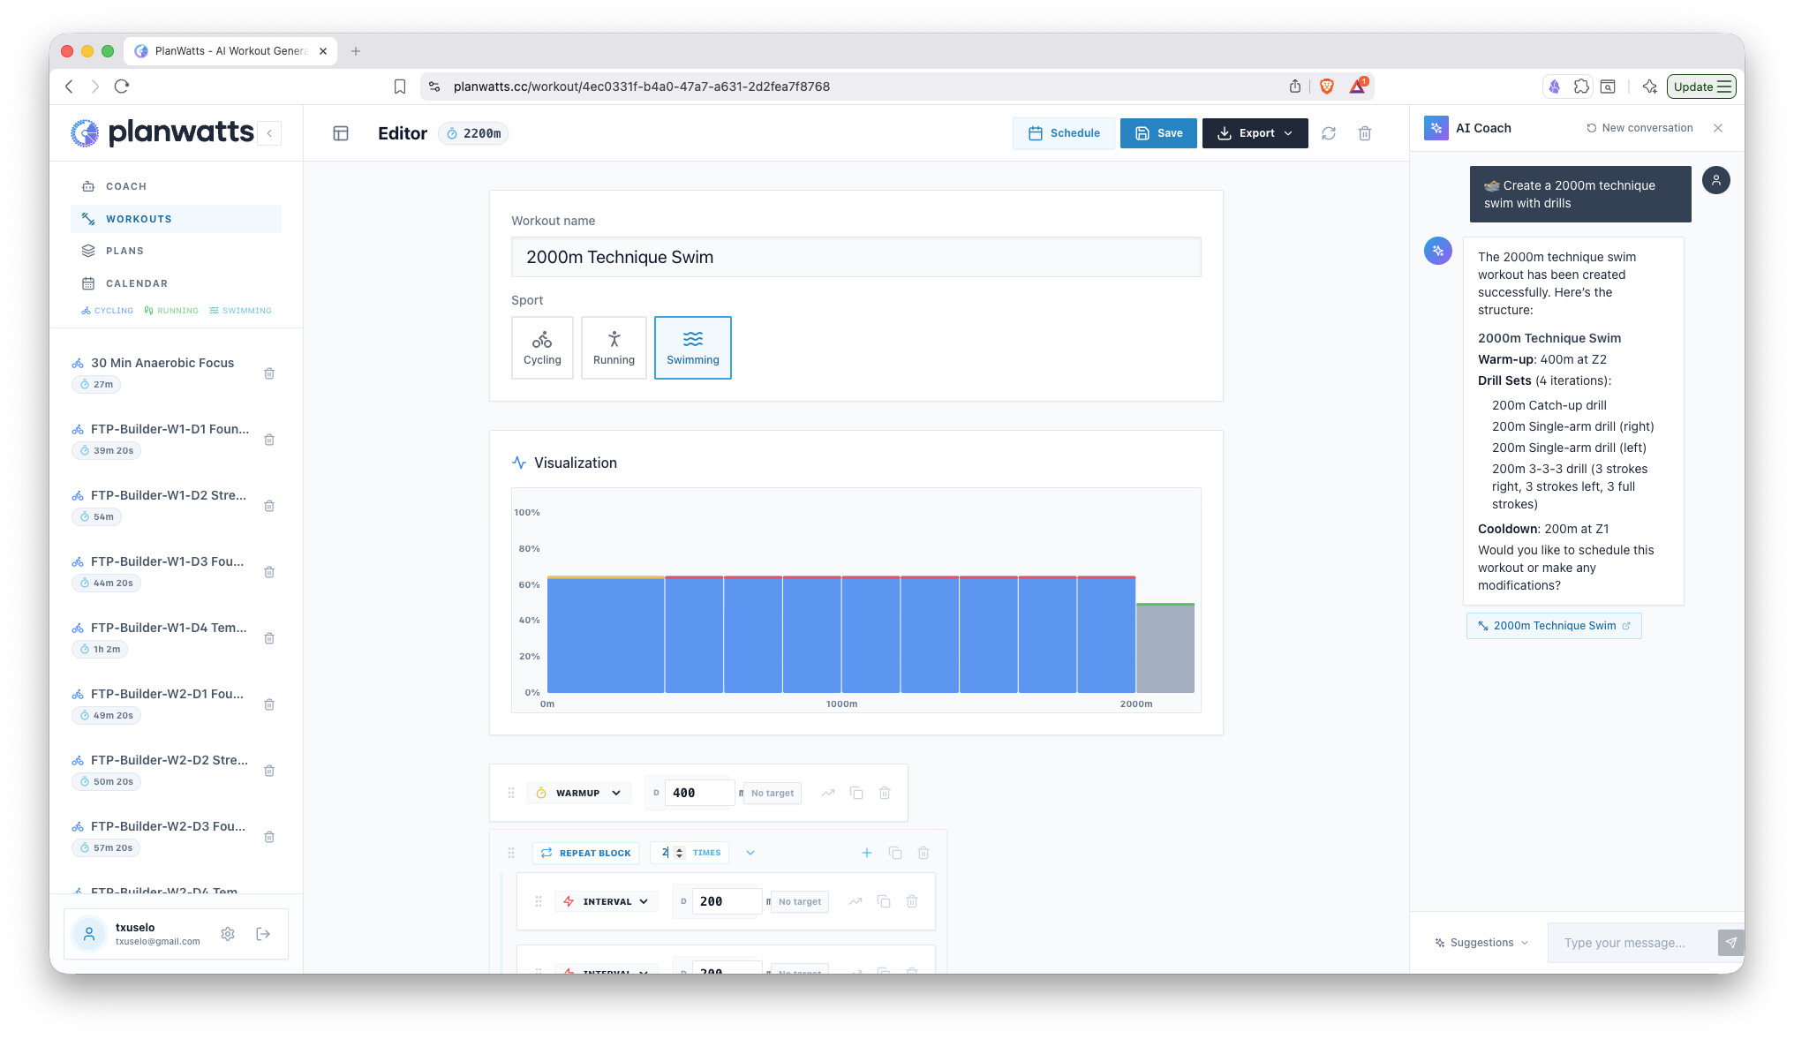This screenshot has width=1794, height=1039.
Task: Select Running as the sport
Action: [x=614, y=348]
